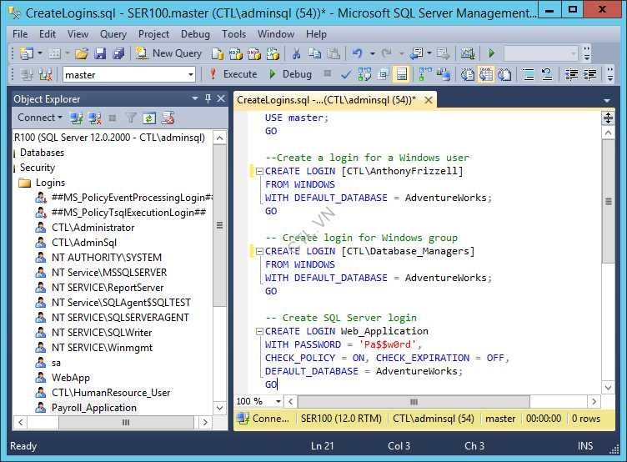Click the Save All toolbar icon
The image size is (627, 462).
point(118,53)
